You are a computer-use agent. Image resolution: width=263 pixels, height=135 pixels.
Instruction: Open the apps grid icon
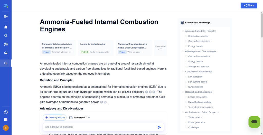click(x=6, y=119)
